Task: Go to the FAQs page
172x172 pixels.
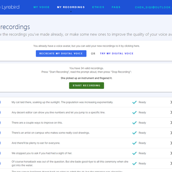Action: pyautogui.click(x=116, y=7)
